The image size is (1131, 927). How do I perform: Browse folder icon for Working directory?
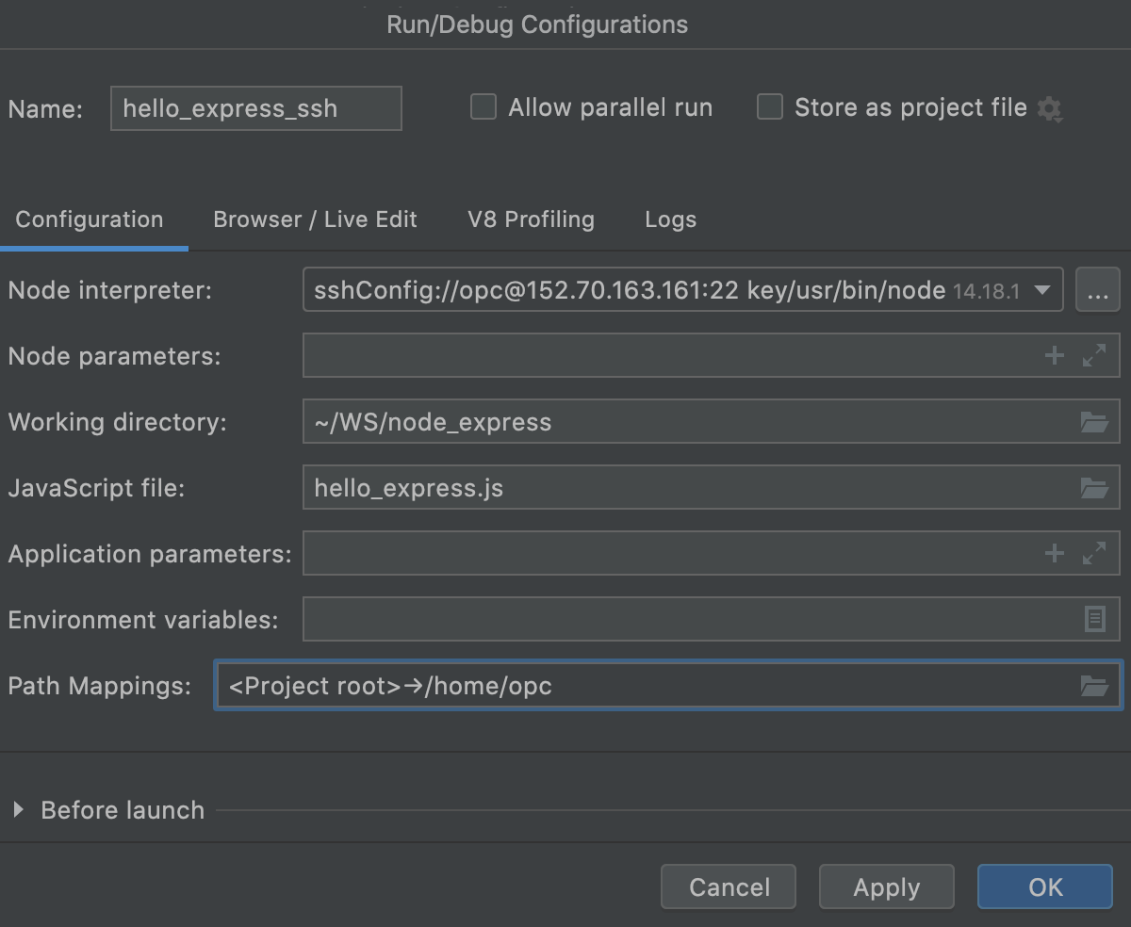(x=1093, y=421)
